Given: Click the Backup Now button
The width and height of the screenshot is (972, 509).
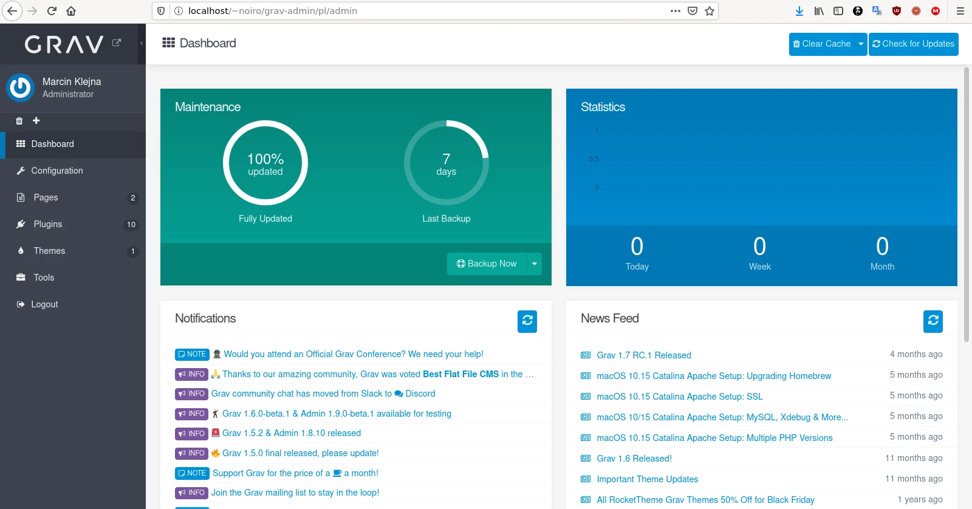Looking at the screenshot, I should pyautogui.click(x=487, y=264).
